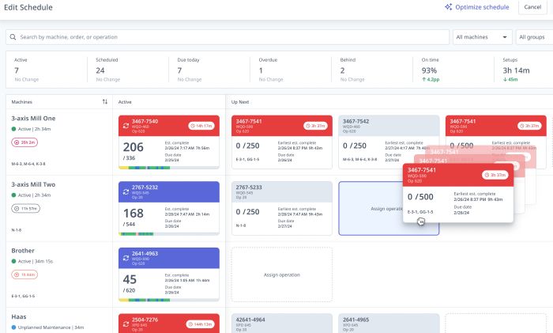Click the search magnifier icon

[13, 37]
